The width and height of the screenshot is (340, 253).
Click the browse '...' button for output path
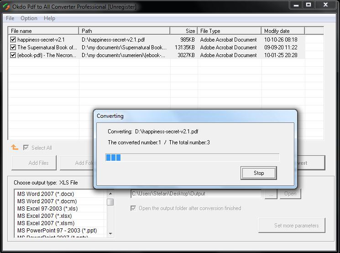[271, 194]
